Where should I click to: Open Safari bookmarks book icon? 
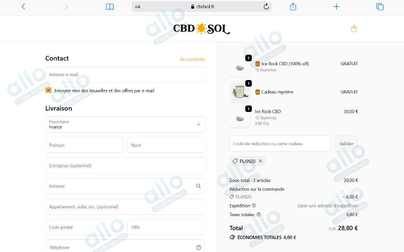coord(110,6)
